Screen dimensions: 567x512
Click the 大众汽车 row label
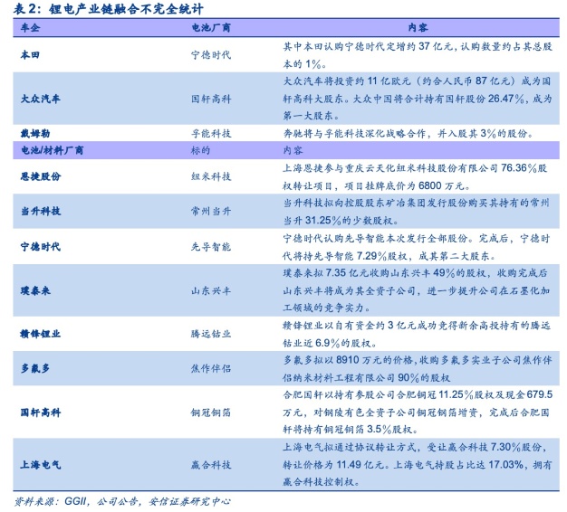click(41, 99)
